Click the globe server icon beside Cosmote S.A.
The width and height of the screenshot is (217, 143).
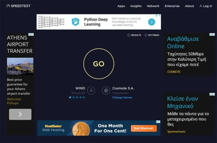pyautogui.click(x=106, y=91)
